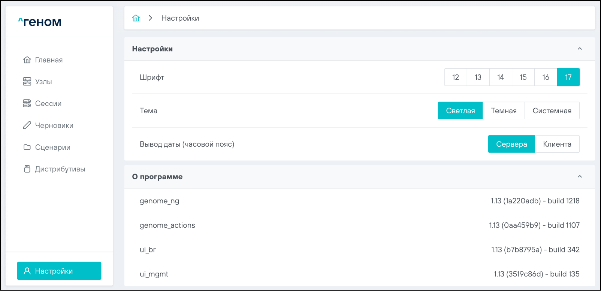Click the sessions icon beside Сессии
Screen dimensions: 601x291
27,103
